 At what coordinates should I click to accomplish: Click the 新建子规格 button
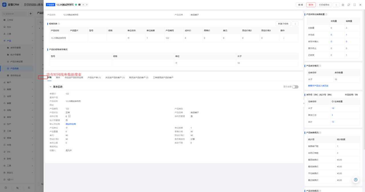pos(283,24)
